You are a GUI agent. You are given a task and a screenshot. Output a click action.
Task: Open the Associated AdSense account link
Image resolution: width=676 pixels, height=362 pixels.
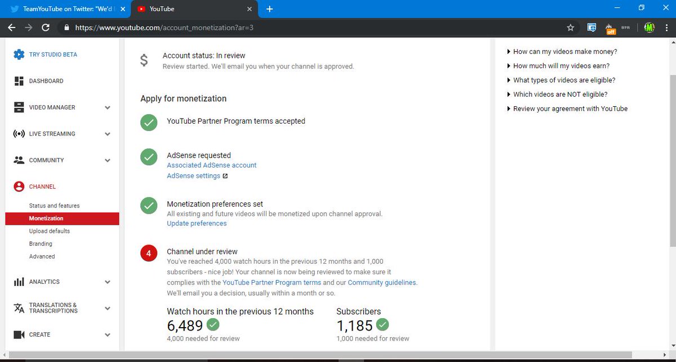tap(212, 165)
